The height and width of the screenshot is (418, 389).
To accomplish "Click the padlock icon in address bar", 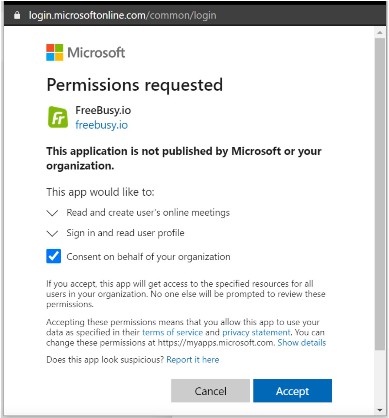I will click(17, 15).
